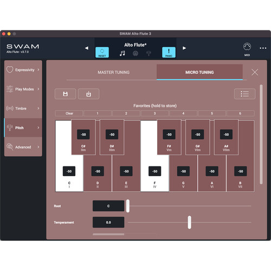The width and height of the screenshot is (271, 271).
Task: Click the Temperament slider handle
Action: 189,222
